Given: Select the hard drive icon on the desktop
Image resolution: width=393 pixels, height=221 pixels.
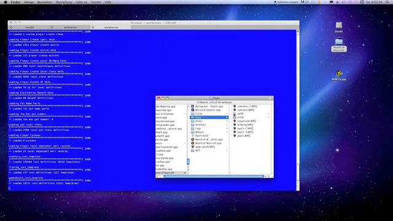Looking at the screenshot, I should point(339,25).
